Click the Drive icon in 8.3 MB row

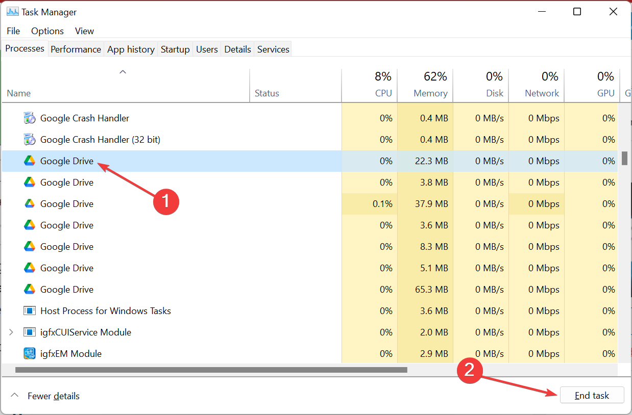(30, 247)
